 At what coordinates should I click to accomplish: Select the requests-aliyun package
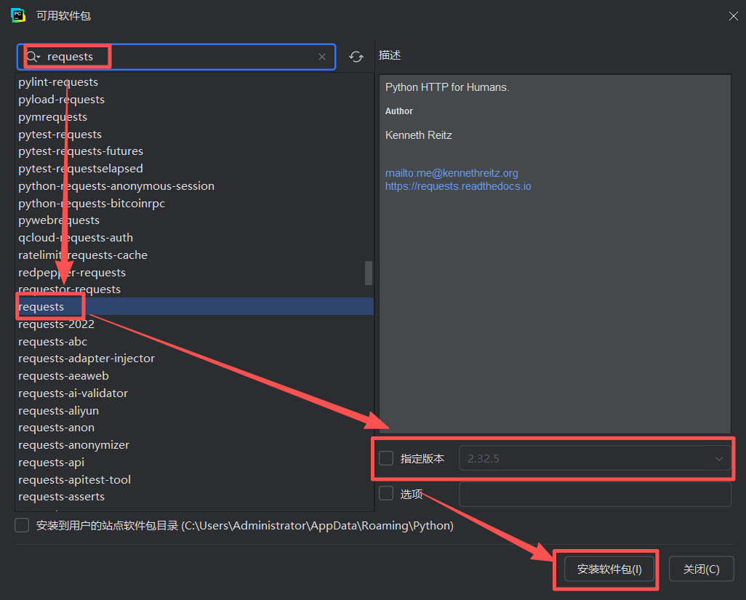pyautogui.click(x=58, y=411)
